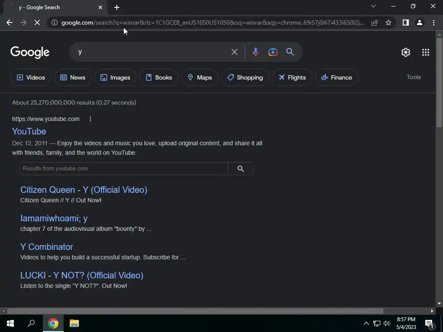Click the scrollbar down arrow

[439, 303]
